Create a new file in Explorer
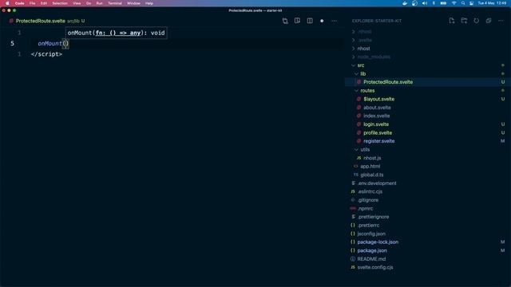Viewport: 511px width, 287px height. click(452, 21)
